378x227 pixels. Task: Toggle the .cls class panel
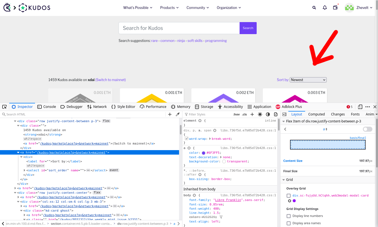pyautogui.click(x=244, y=114)
